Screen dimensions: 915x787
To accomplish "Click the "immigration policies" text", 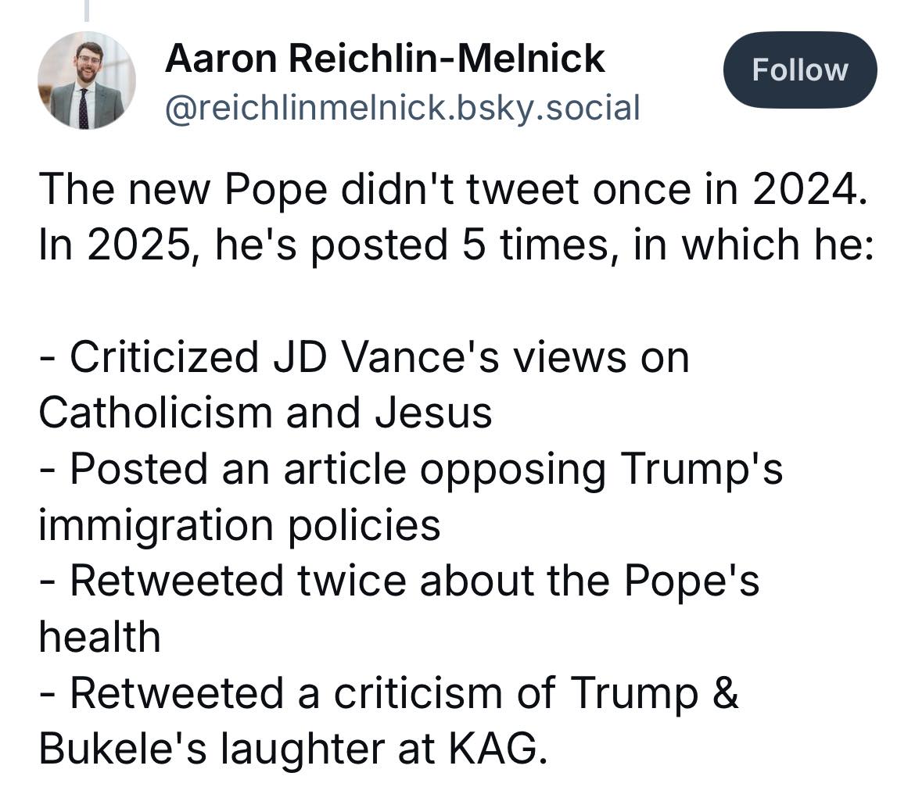I will pos(239,525).
